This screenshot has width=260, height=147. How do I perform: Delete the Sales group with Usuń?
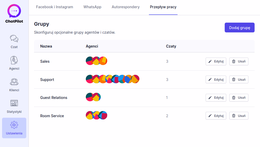coord(239,61)
